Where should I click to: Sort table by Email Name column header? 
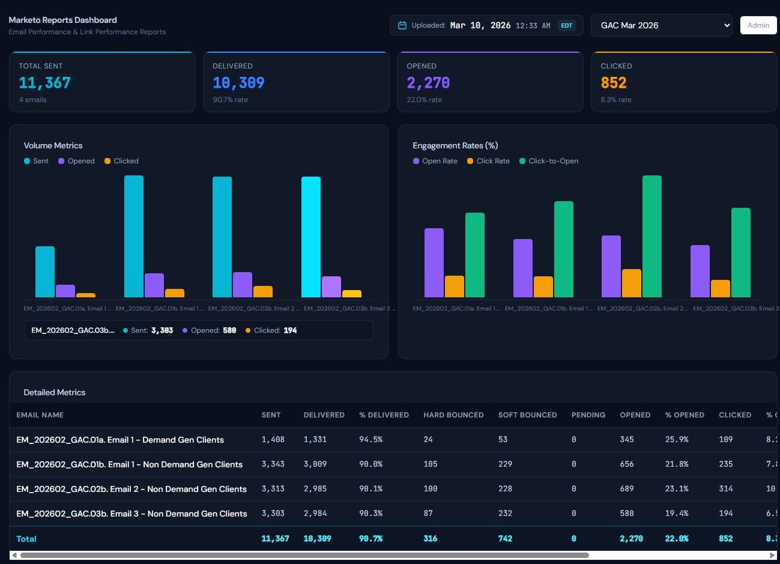point(40,415)
